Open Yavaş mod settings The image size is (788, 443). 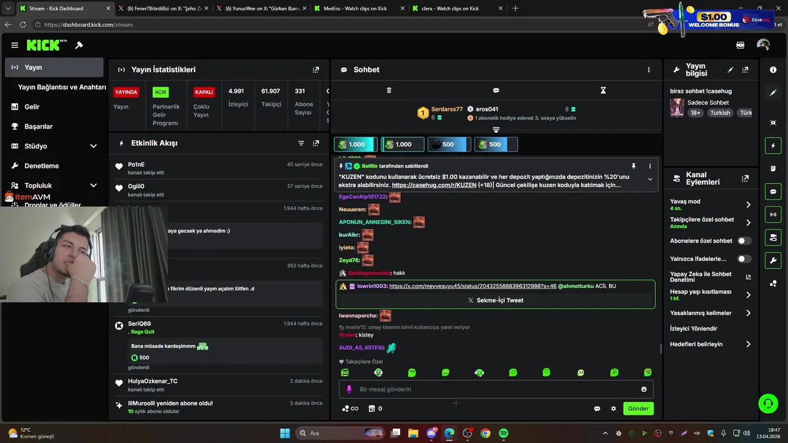pos(710,204)
